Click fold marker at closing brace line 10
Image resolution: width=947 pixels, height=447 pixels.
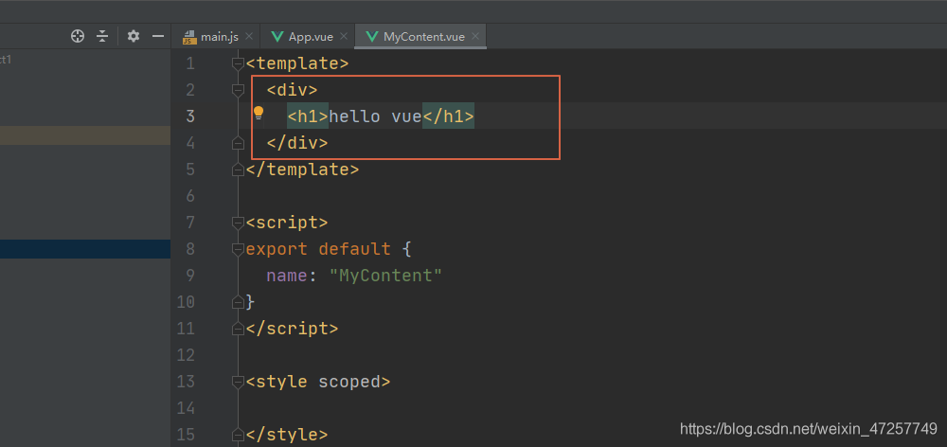click(x=239, y=302)
